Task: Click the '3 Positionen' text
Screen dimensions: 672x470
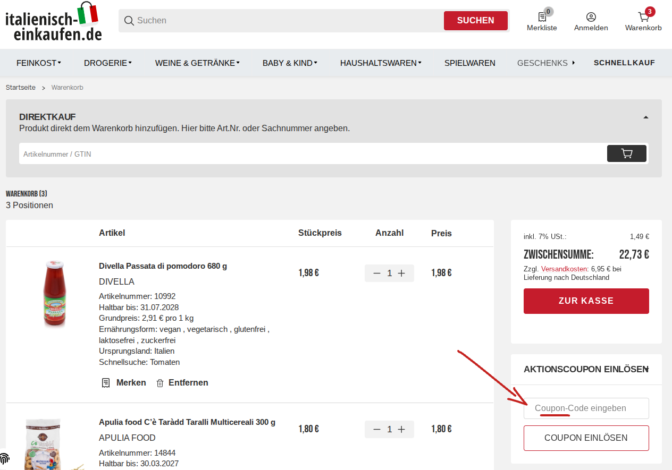Action: tap(29, 205)
